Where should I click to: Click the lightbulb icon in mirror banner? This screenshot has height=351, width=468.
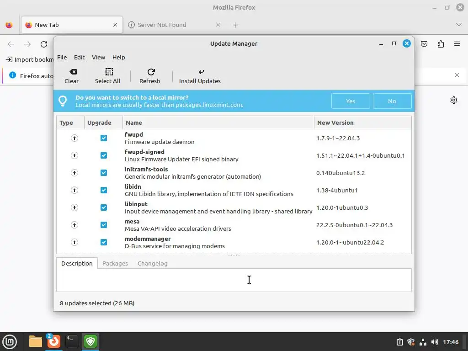tap(63, 101)
